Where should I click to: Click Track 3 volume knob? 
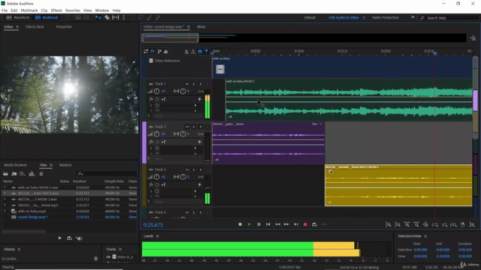point(157,177)
